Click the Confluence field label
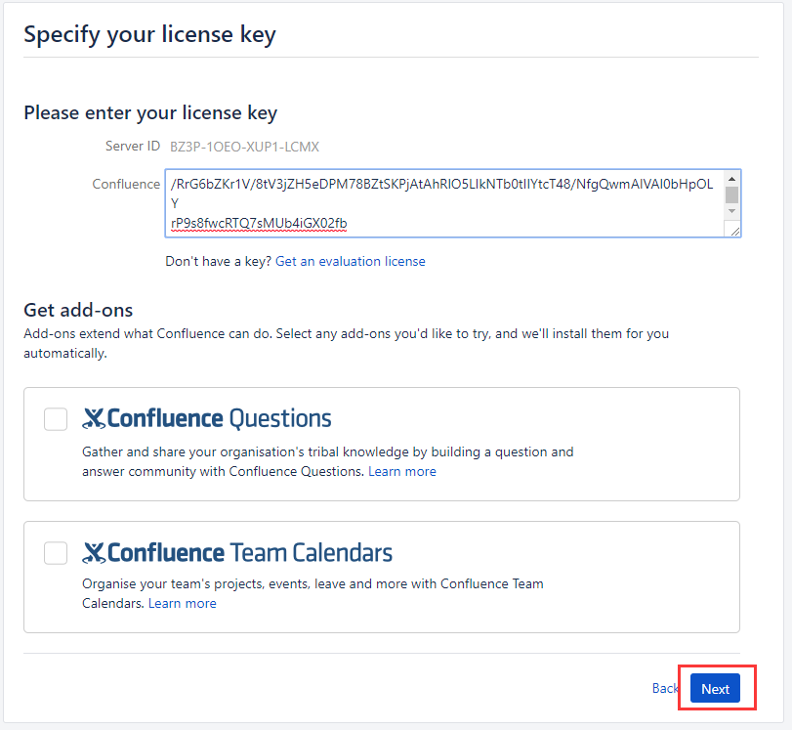This screenshot has height=730, width=792. (126, 184)
